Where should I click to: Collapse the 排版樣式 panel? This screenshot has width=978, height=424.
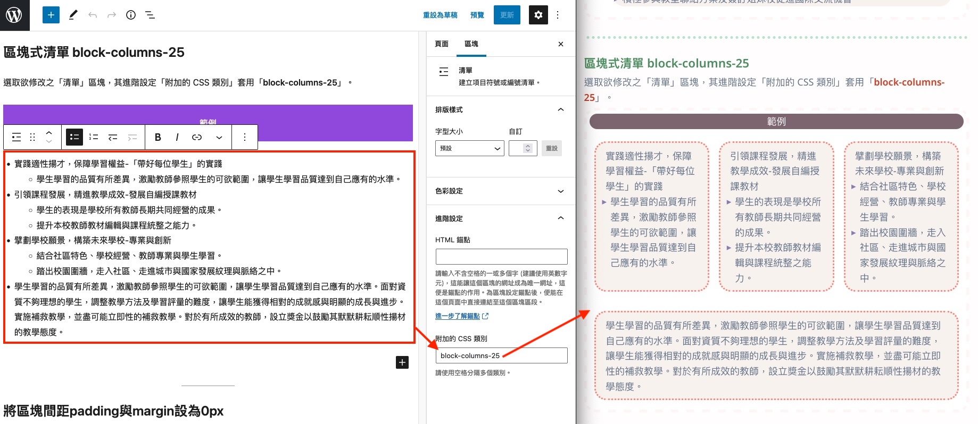click(501, 109)
